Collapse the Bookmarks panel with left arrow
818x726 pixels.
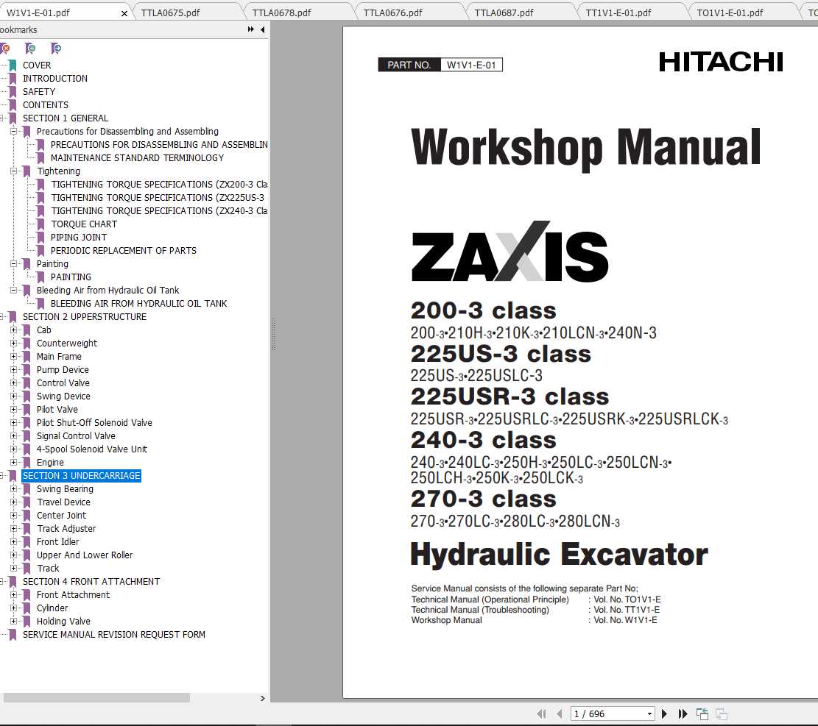pos(263,29)
